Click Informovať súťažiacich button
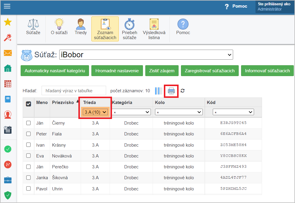Viewport: 295px width, 203px height. pyautogui.click(x=267, y=71)
